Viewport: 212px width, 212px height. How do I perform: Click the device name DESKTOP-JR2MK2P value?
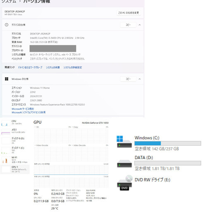click(40, 34)
